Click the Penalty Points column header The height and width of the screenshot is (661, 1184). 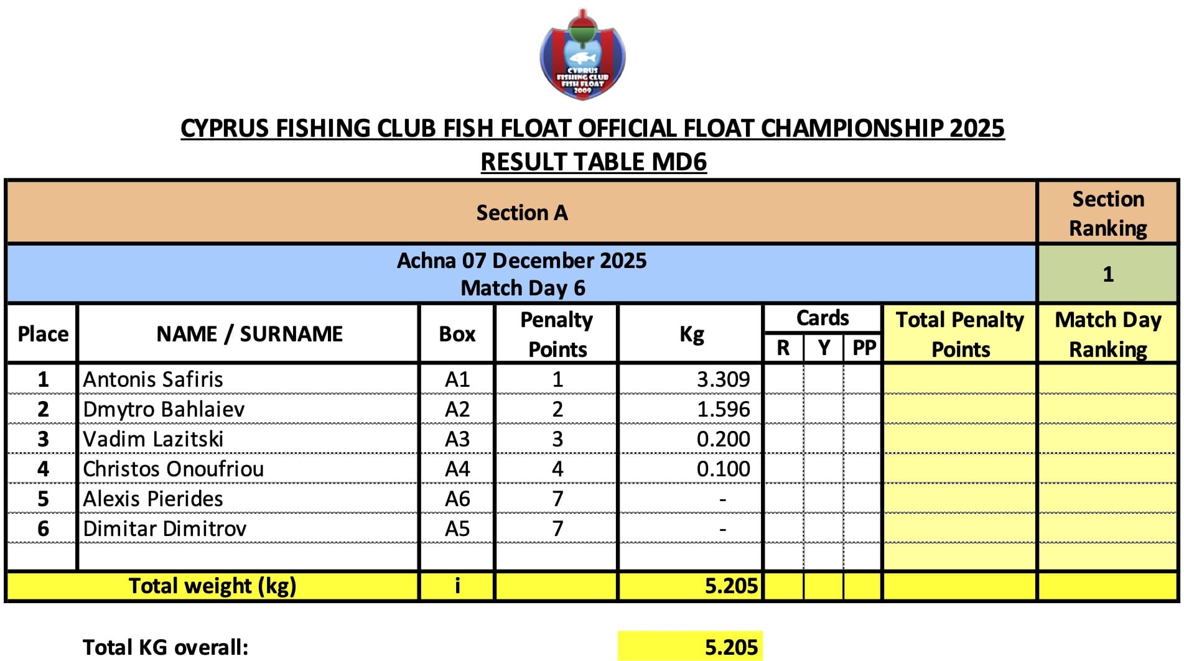point(556,334)
